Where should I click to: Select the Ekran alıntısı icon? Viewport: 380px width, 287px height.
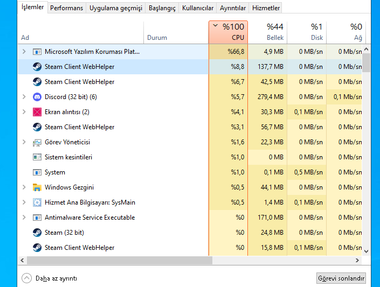pos(37,112)
